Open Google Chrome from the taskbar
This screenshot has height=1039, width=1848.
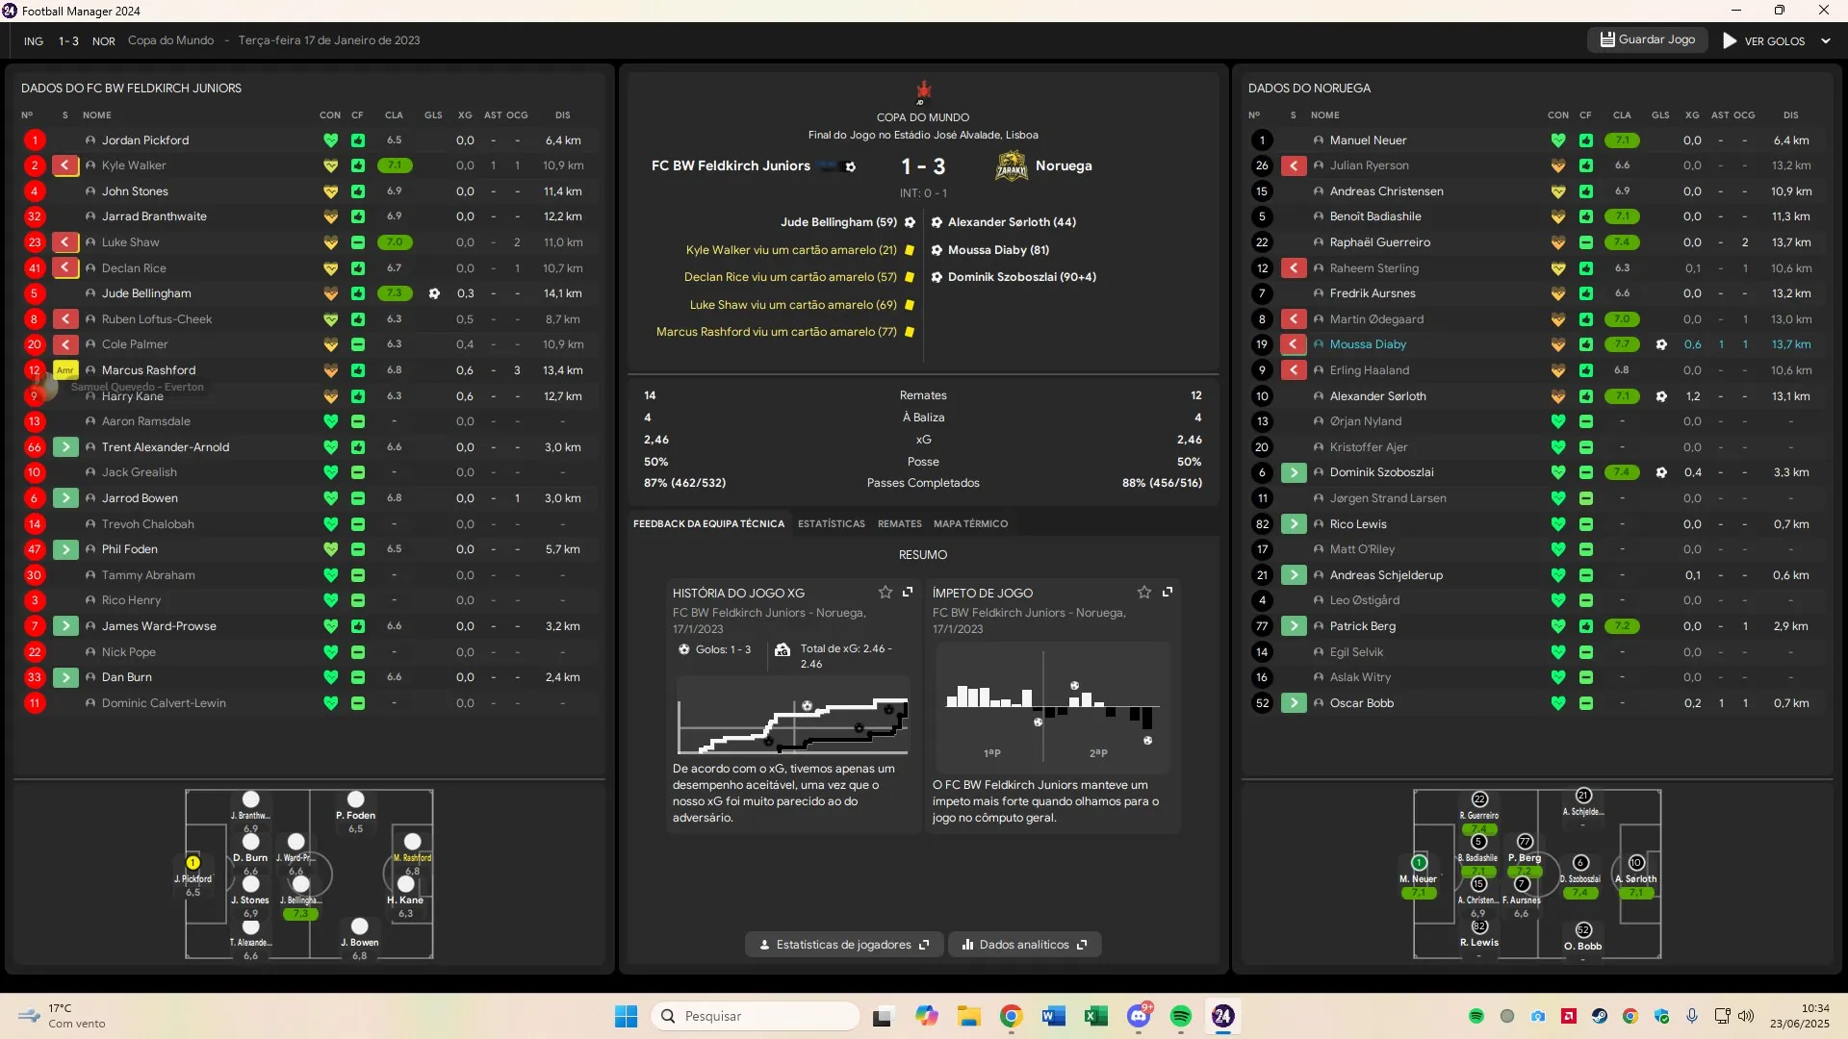coord(1011,1016)
